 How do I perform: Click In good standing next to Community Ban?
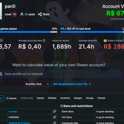pos(105,123)
